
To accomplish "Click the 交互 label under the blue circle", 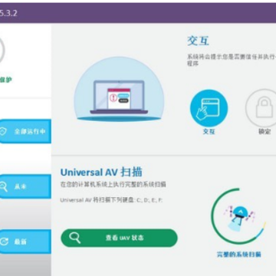I will 209,132.
